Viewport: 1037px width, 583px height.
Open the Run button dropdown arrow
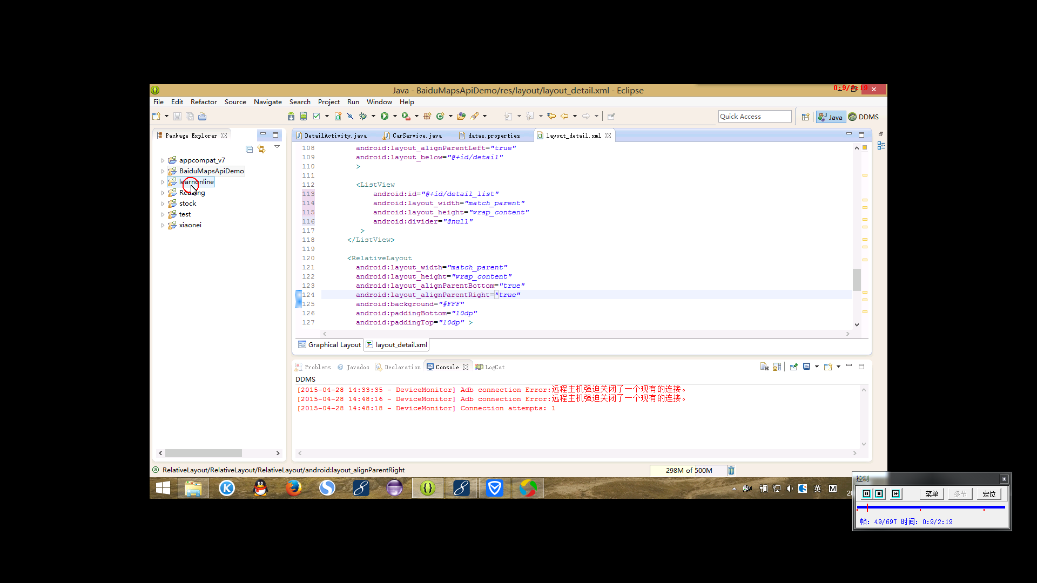tap(395, 116)
